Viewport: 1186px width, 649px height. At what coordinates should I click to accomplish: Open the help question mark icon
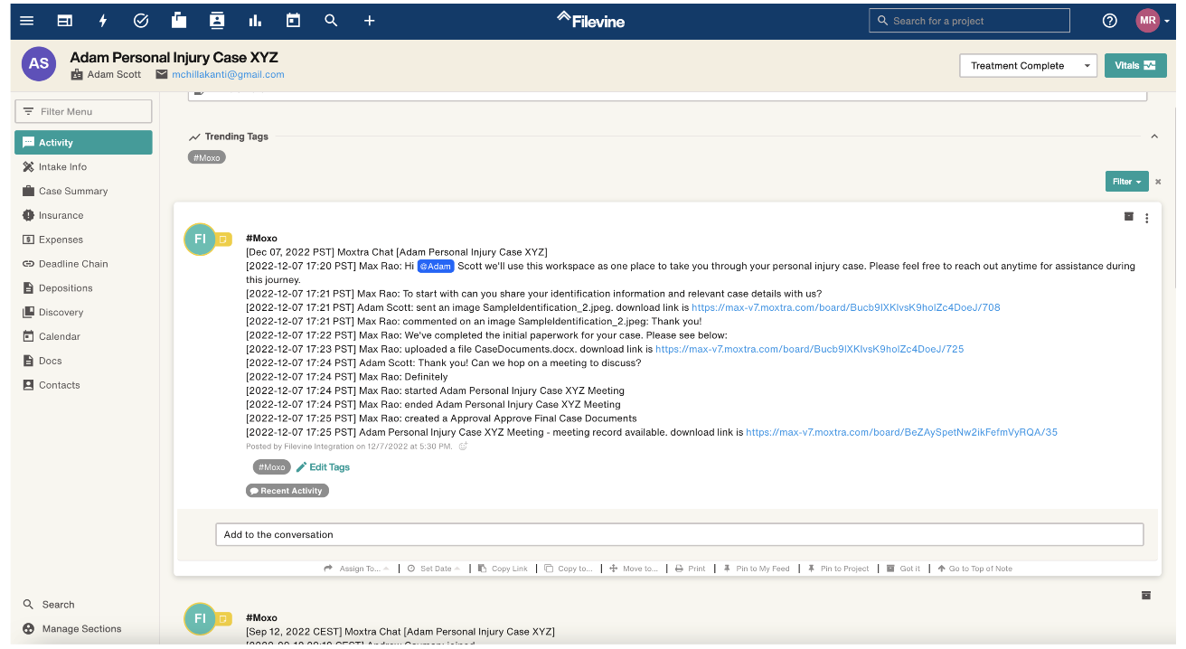tap(1110, 21)
